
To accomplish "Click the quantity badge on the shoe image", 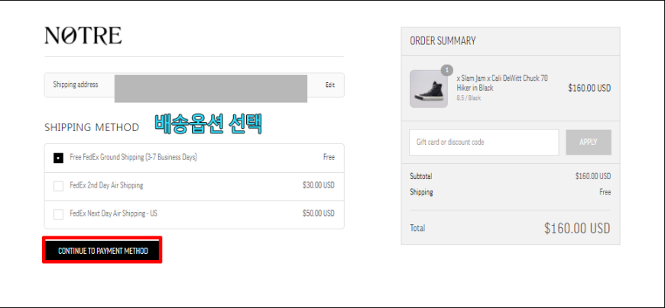I will 446,70.
